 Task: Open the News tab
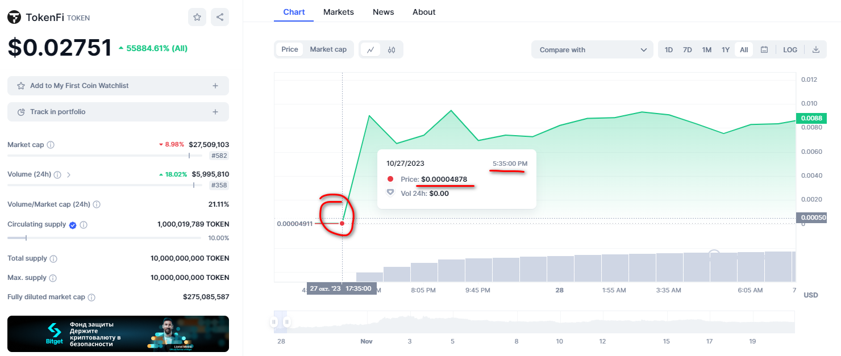coord(383,12)
